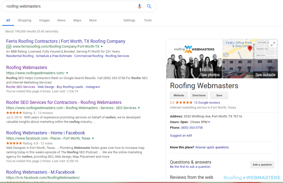Click the Instagram sitelink

93,87
